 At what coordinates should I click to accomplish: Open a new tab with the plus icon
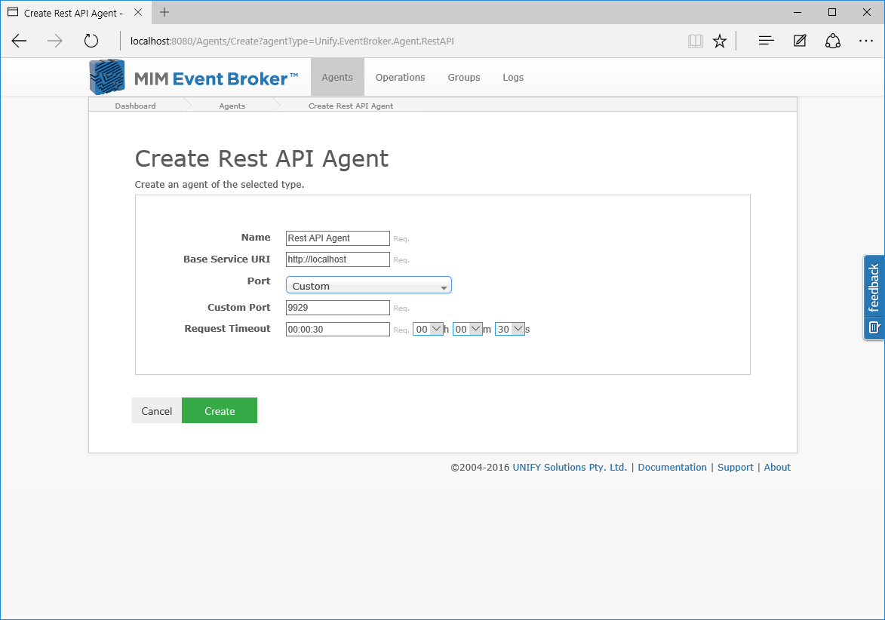click(x=164, y=12)
